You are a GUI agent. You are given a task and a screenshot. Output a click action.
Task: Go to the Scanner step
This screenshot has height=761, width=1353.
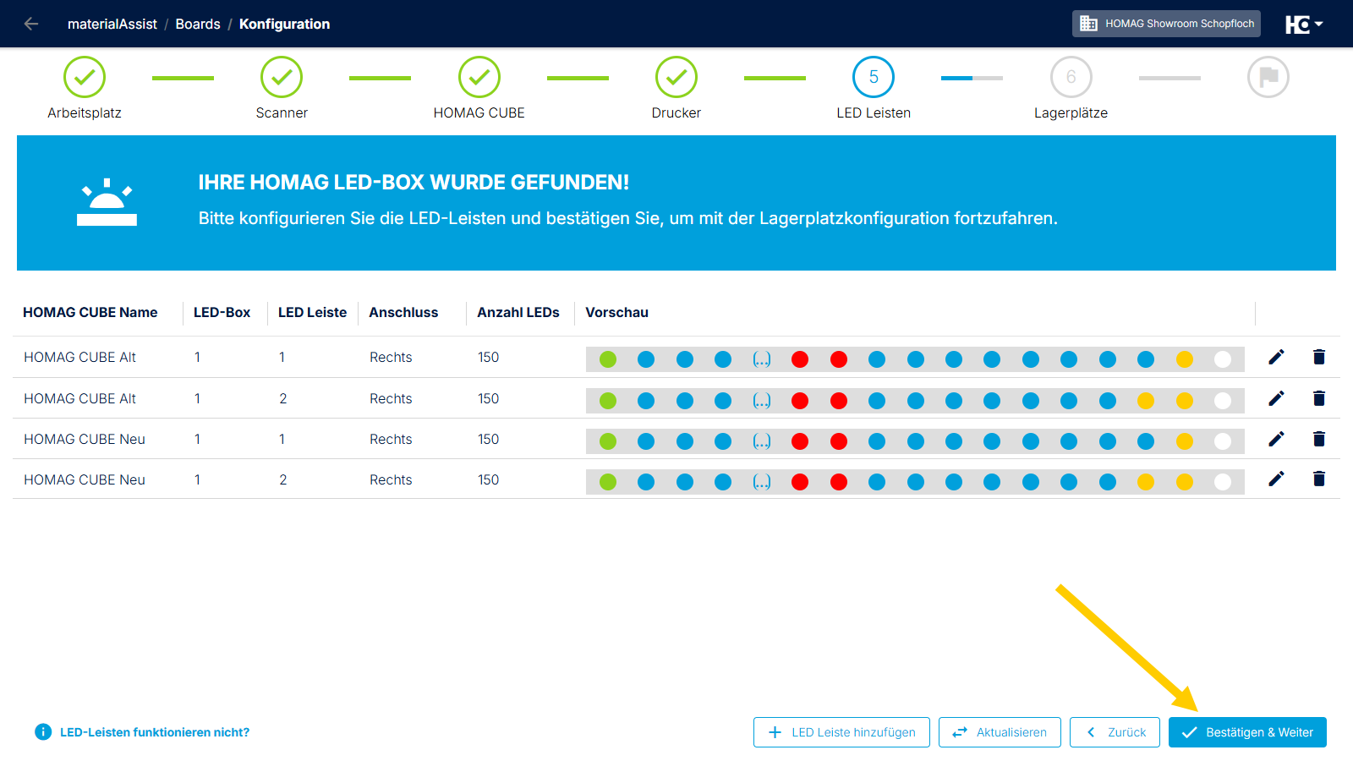(x=282, y=77)
